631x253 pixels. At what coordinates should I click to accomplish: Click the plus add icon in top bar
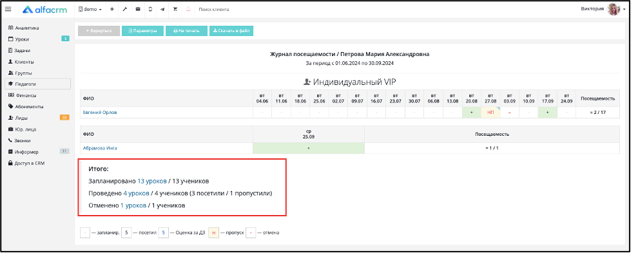point(112,9)
